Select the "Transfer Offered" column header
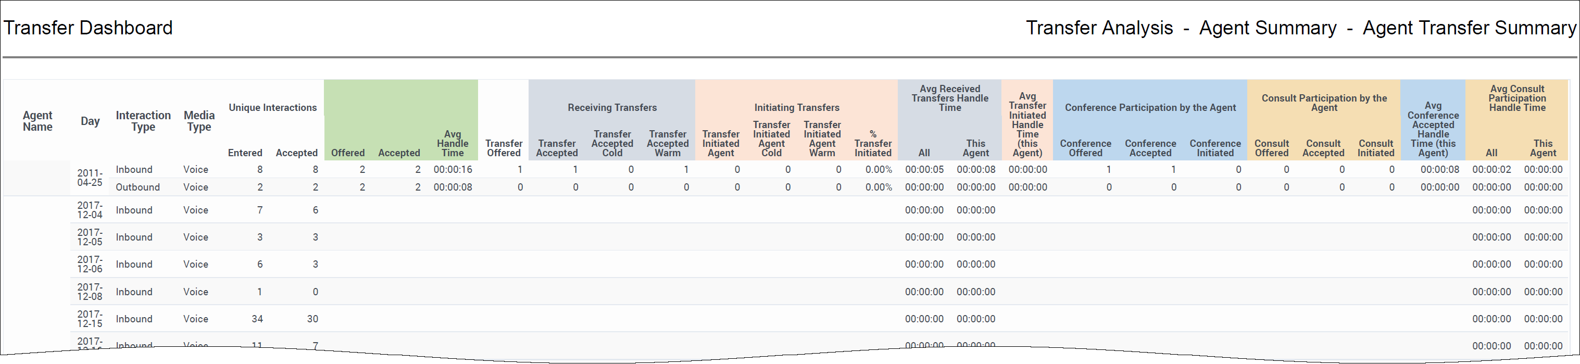 (x=504, y=148)
